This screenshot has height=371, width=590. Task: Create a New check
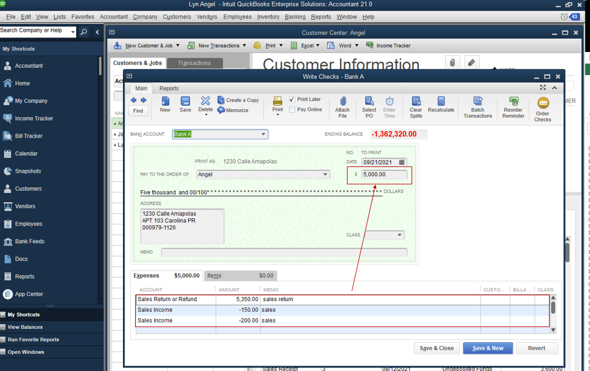pyautogui.click(x=165, y=105)
